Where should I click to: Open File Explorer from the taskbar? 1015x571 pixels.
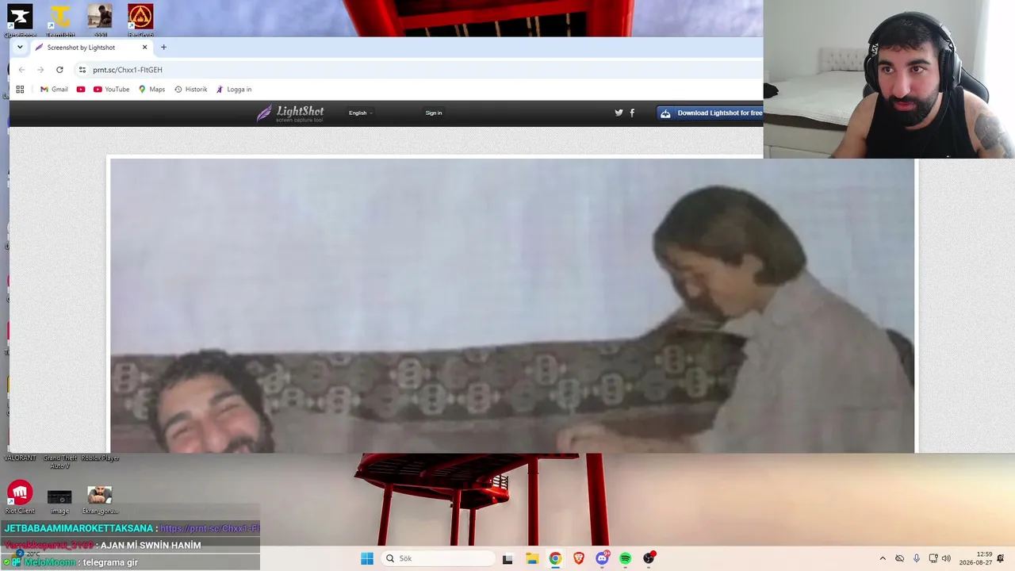click(532, 558)
